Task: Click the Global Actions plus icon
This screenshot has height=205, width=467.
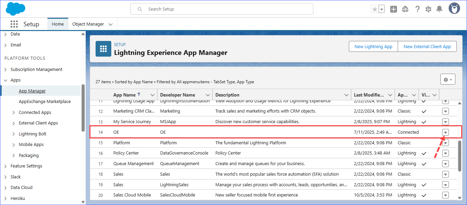Action: coord(394,9)
